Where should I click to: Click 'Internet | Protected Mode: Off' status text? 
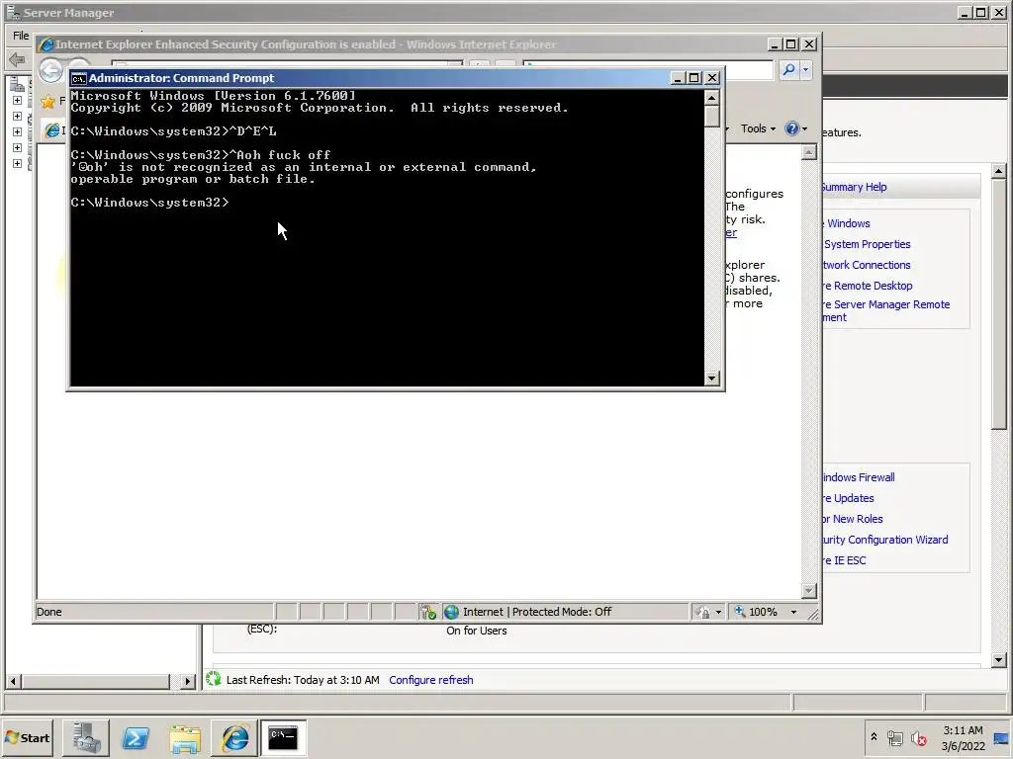pyautogui.click(x=537, y=612)
